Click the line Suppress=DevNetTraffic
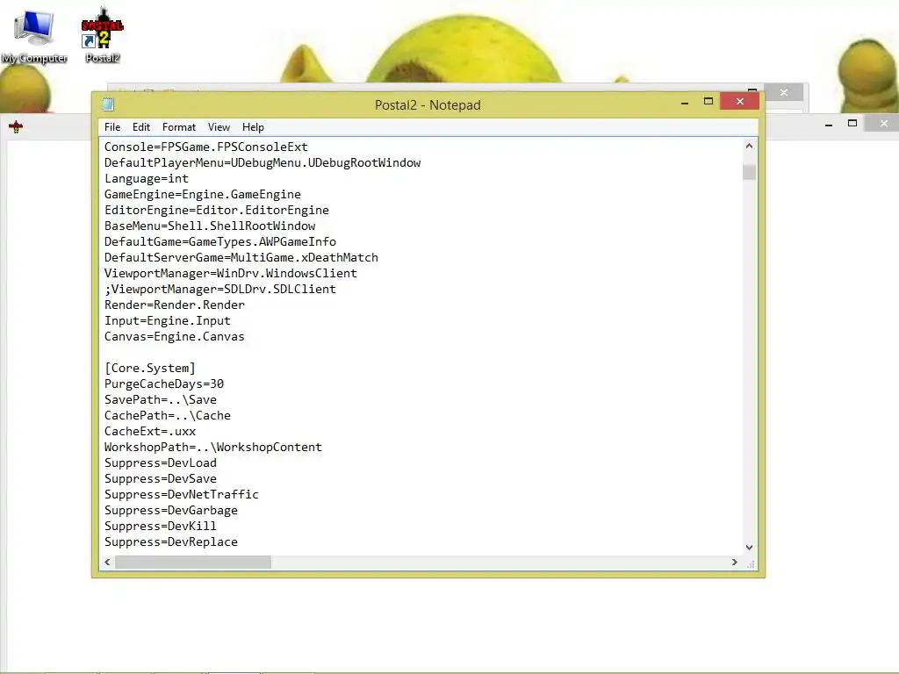The image size is (899, 674). [181, 494]
